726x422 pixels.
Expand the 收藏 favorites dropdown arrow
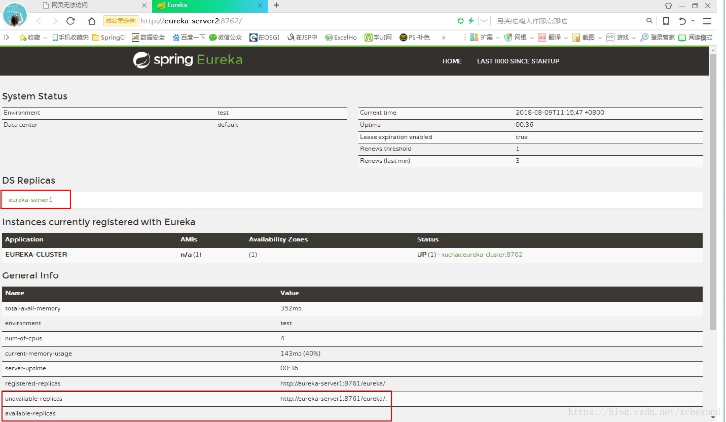pos(45,38)
